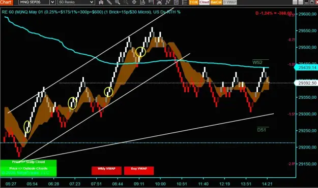Toggle the orange T<>K button
The height and width of the screenshot is (188, 318).
click(x=193, y=2)
